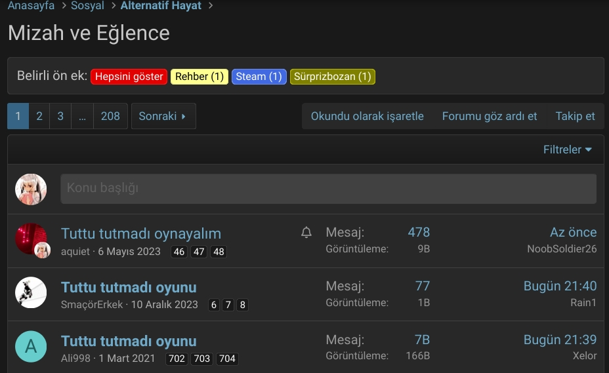609x373 pixels.
Task: Open page 48 of aquiet's thread
Action: pos(219,252)
